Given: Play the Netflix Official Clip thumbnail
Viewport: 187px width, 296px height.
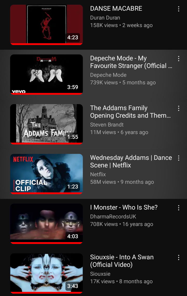Looking at the screenshot, I should tap(46, 174).
